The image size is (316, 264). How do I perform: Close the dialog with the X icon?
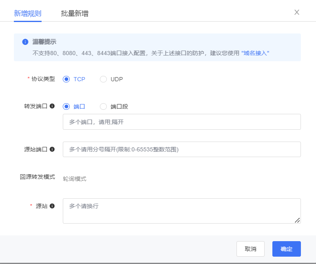(297, 12)
